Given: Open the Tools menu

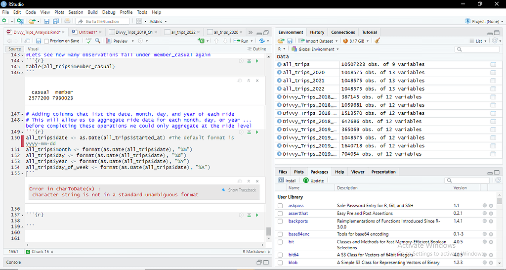Looking at the screenshot, I should pos(142,12).
